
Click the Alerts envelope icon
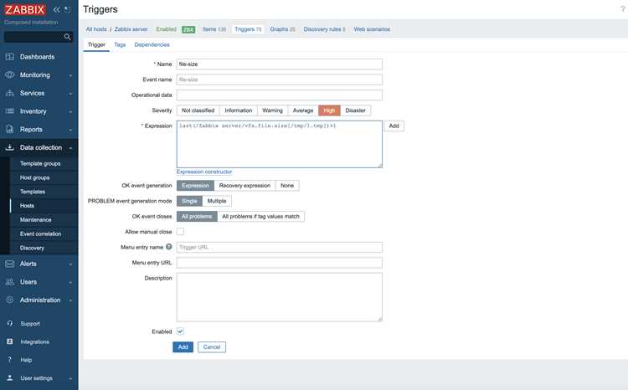9,264
